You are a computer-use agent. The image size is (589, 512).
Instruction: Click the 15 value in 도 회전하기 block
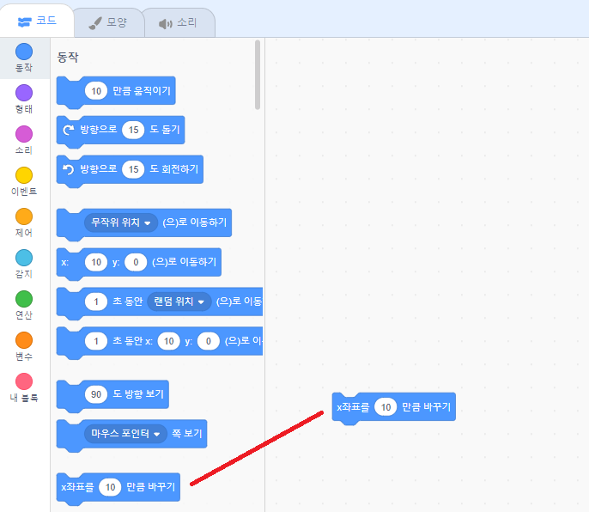133,169
